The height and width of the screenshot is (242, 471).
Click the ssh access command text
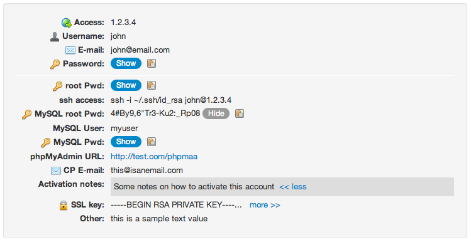[x=171, y=100]
